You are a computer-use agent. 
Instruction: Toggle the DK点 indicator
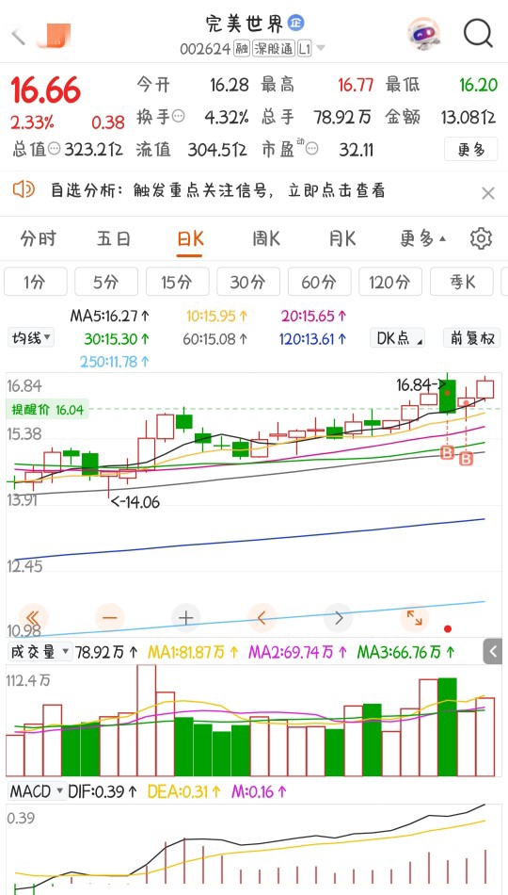click(397, 338)
